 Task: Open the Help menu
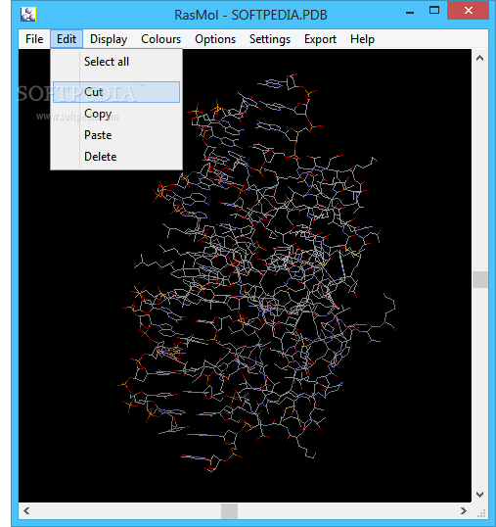pos(362,39)
